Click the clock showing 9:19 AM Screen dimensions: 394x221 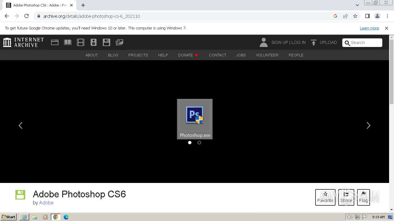[x=378, y=217]
